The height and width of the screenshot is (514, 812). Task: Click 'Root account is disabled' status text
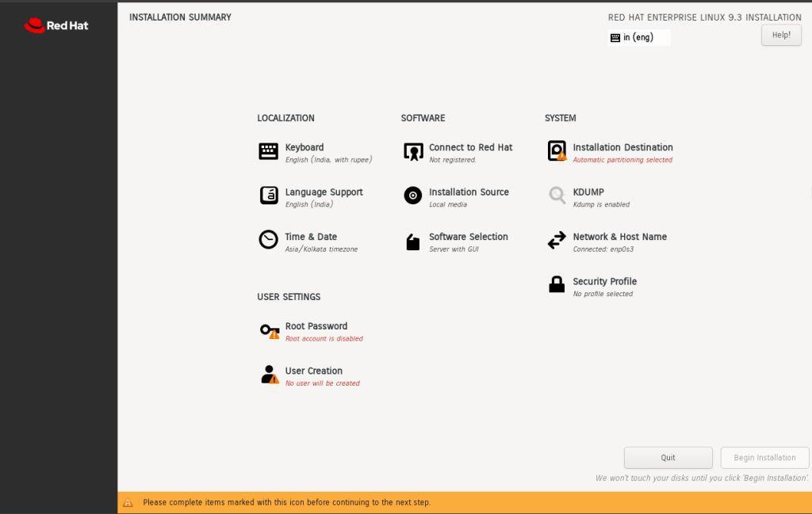click(x=324, y=339)
